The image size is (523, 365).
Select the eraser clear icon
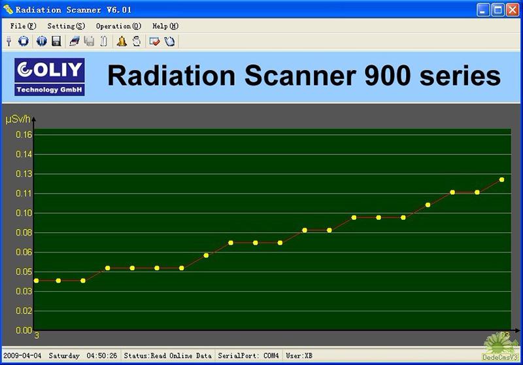[75, 41]
